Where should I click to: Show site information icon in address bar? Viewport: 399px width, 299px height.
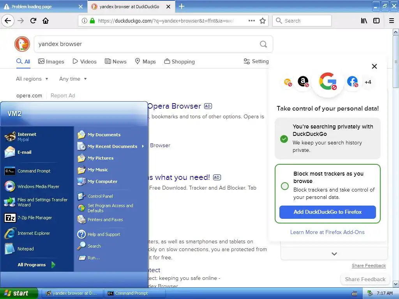pos(85,21)
